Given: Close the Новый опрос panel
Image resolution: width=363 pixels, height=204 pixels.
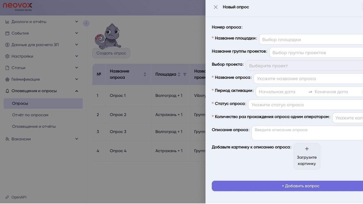Looking at the screenshot, I should pos(216,7).
